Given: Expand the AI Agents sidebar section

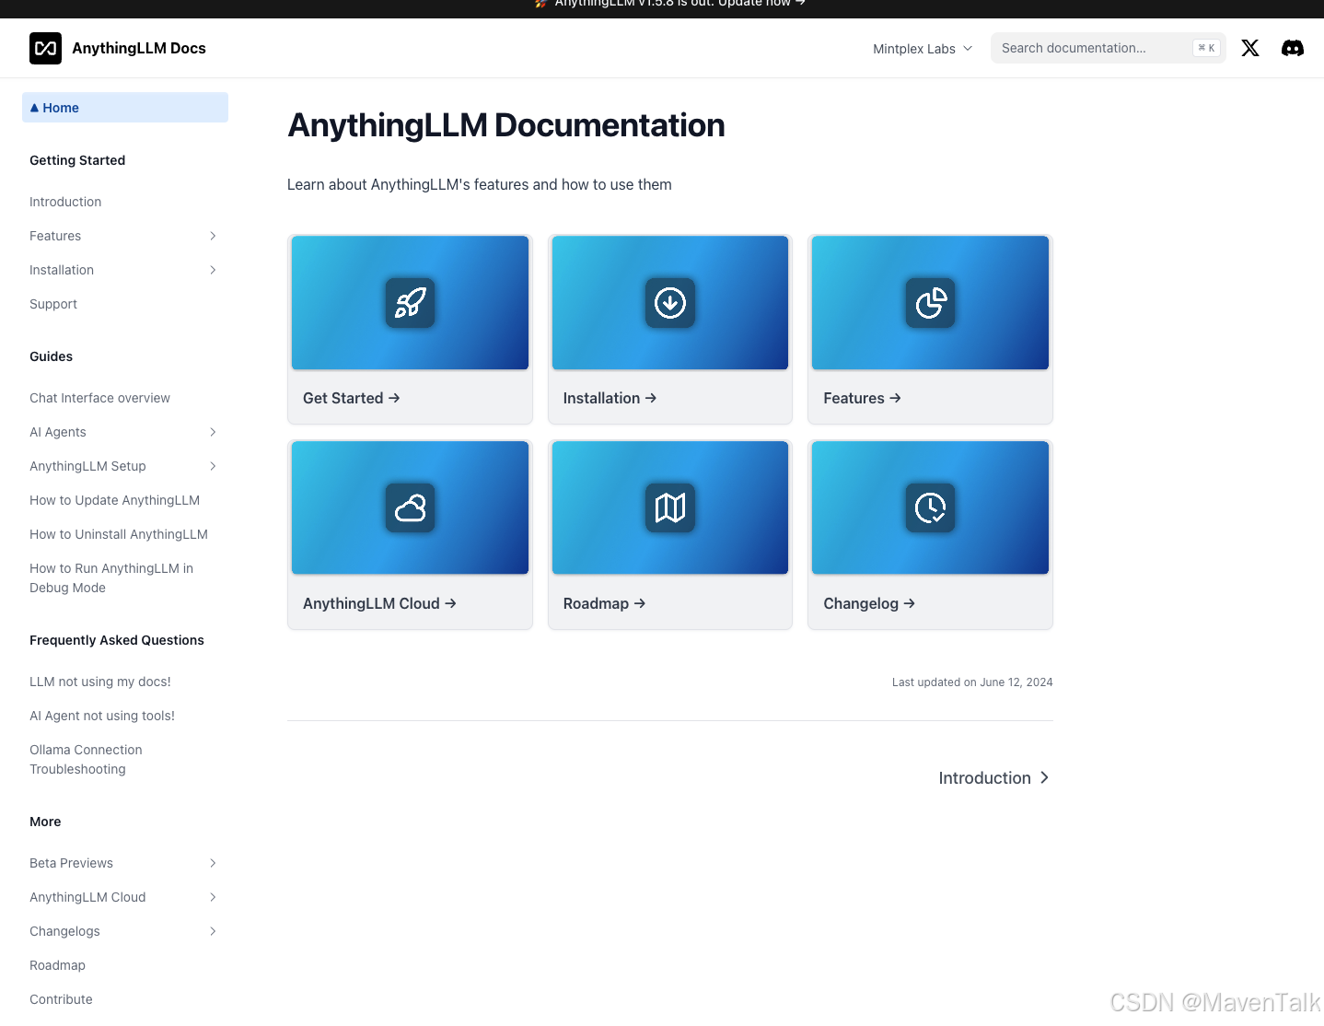Looking at the screenshot, I should click(x=213, y=432).
